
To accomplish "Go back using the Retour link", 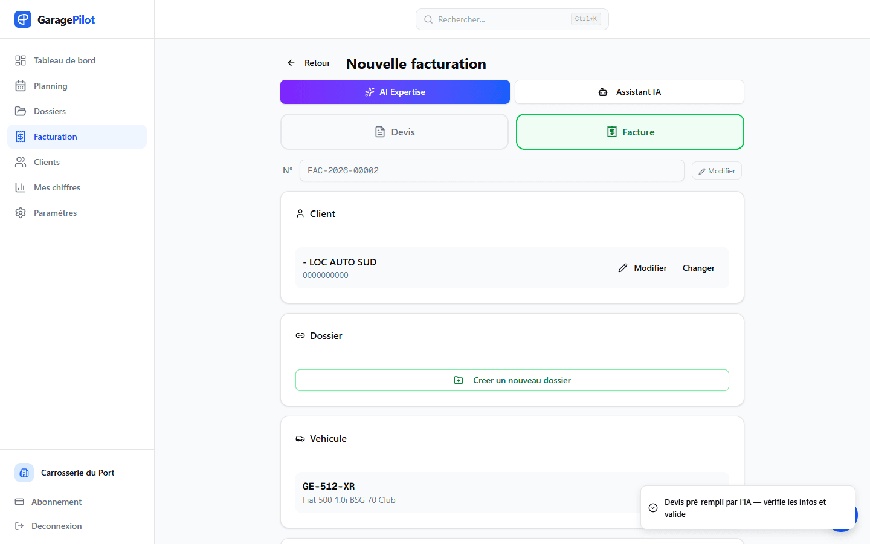I will click(x=309, y=63).
